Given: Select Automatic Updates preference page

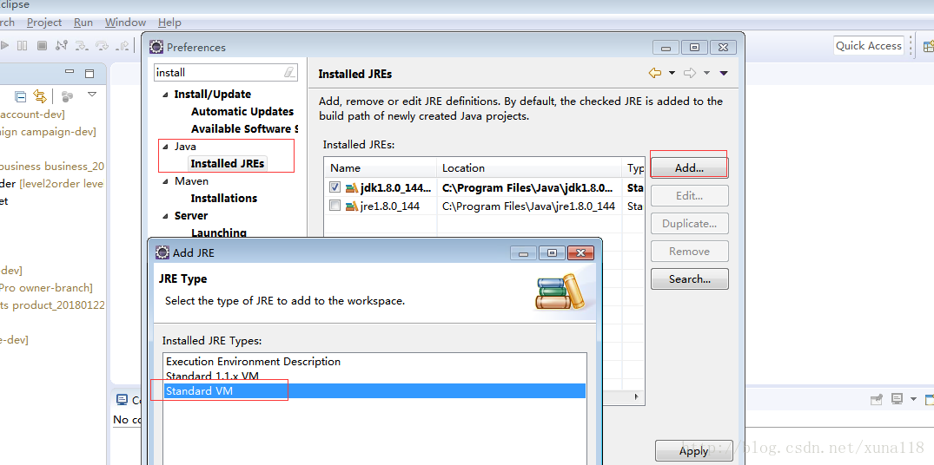Looking at the screenshot, I should tap(242, 111).
